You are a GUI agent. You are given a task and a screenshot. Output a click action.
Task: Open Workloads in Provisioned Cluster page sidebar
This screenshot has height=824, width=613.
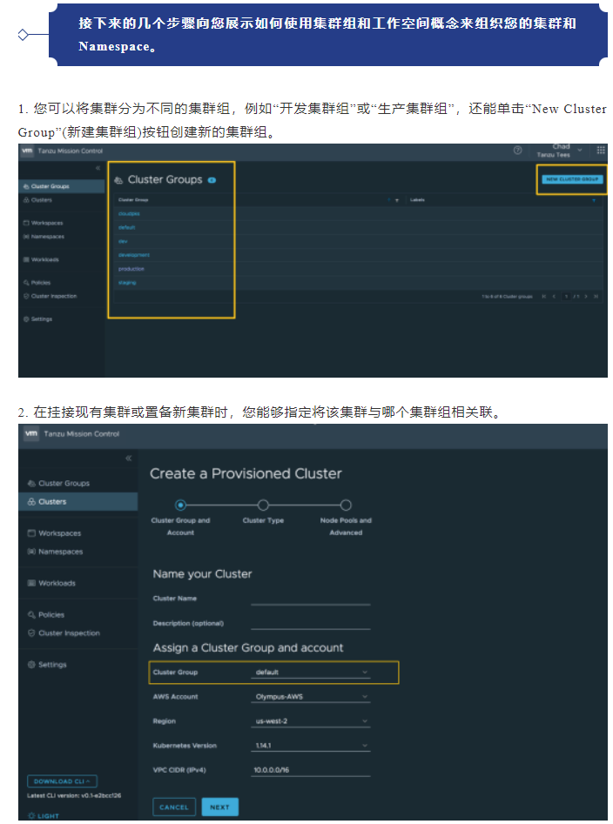[x=51, y=583]
